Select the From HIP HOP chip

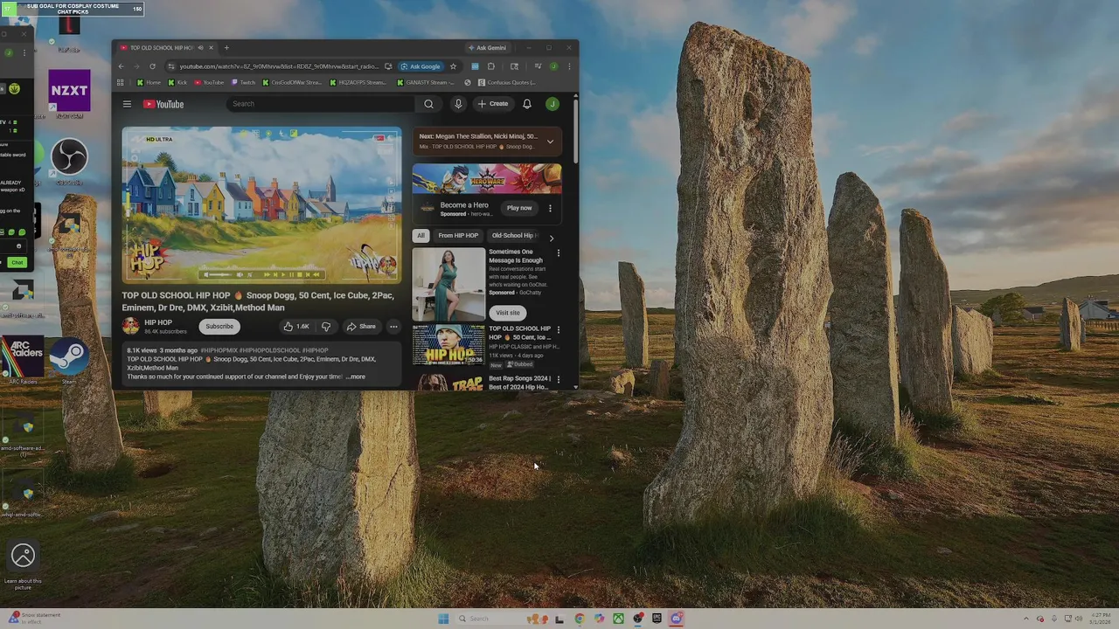458,235
